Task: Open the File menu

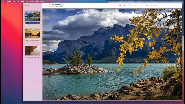Action: coord(14,1)
